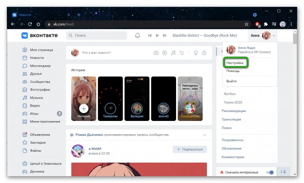
Task: Open notifications bell icon
Action: [137, 35]
